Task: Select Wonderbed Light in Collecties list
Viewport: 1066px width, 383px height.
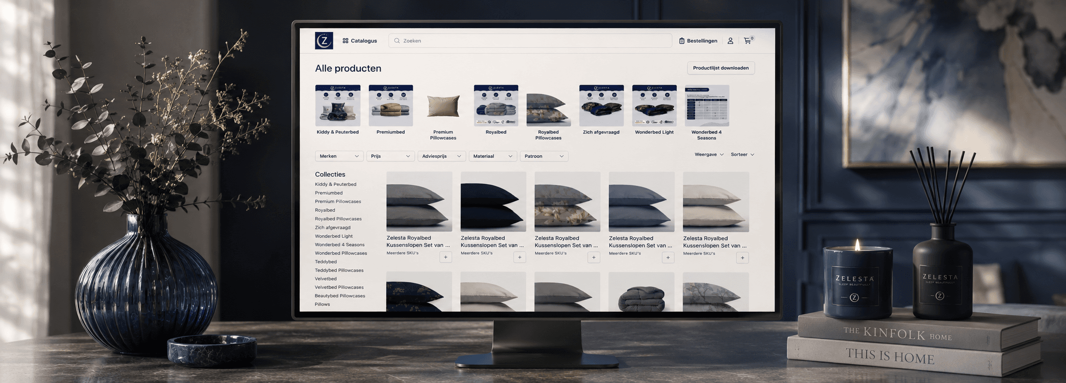Action: click(334, 236)
